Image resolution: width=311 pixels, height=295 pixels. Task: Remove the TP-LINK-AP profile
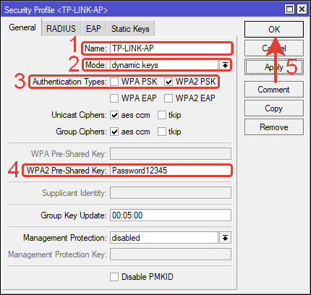click(274, 127)
